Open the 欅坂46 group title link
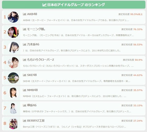147x132 pixels. [32, 105]
